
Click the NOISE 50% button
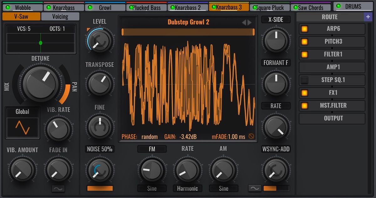[x=100, y=149]
